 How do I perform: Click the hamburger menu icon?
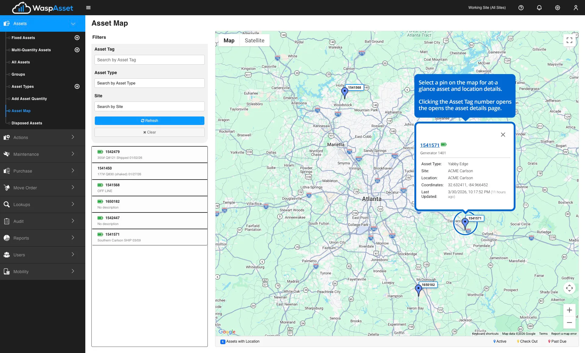pos(88,8)
